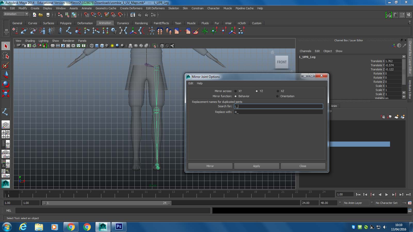413x232 pixels.
Task: Click the wireframe cube viewport icon
Action: coord(92,46)
